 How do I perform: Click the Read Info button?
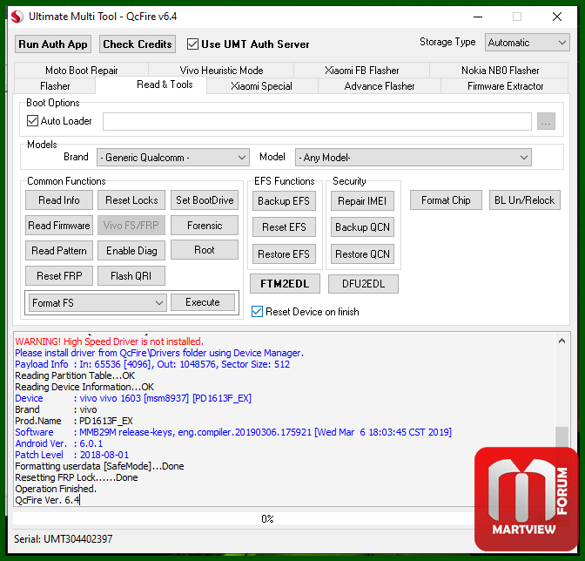tap(59, 200)
